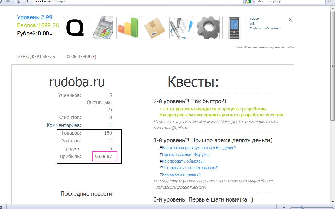
Task: Open the СООБЩЕНИЯ (3) tab
Action: tap(81, 57)
